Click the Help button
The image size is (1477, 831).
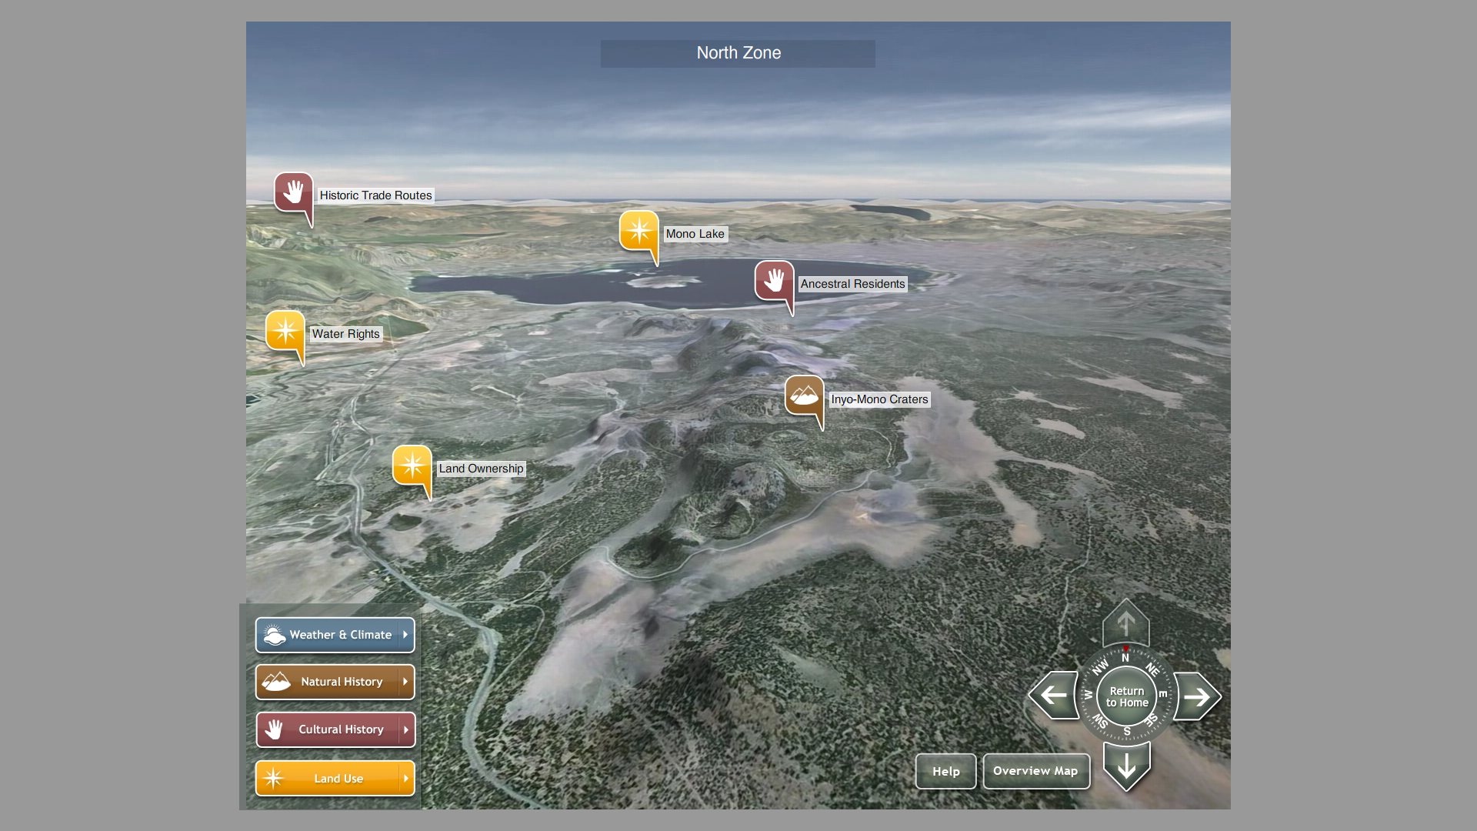point(945,771)
